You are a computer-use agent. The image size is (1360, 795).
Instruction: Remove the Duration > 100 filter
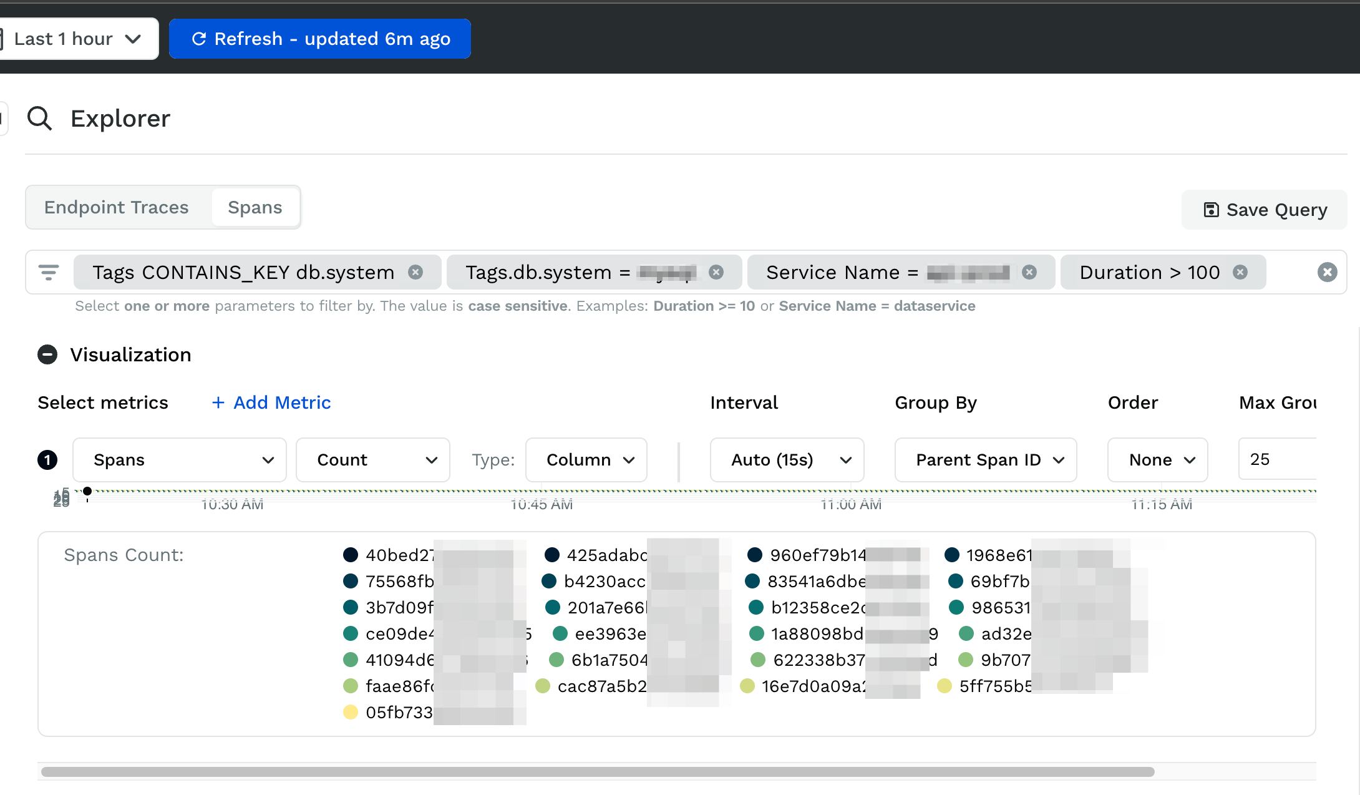tap(1240, 272)
